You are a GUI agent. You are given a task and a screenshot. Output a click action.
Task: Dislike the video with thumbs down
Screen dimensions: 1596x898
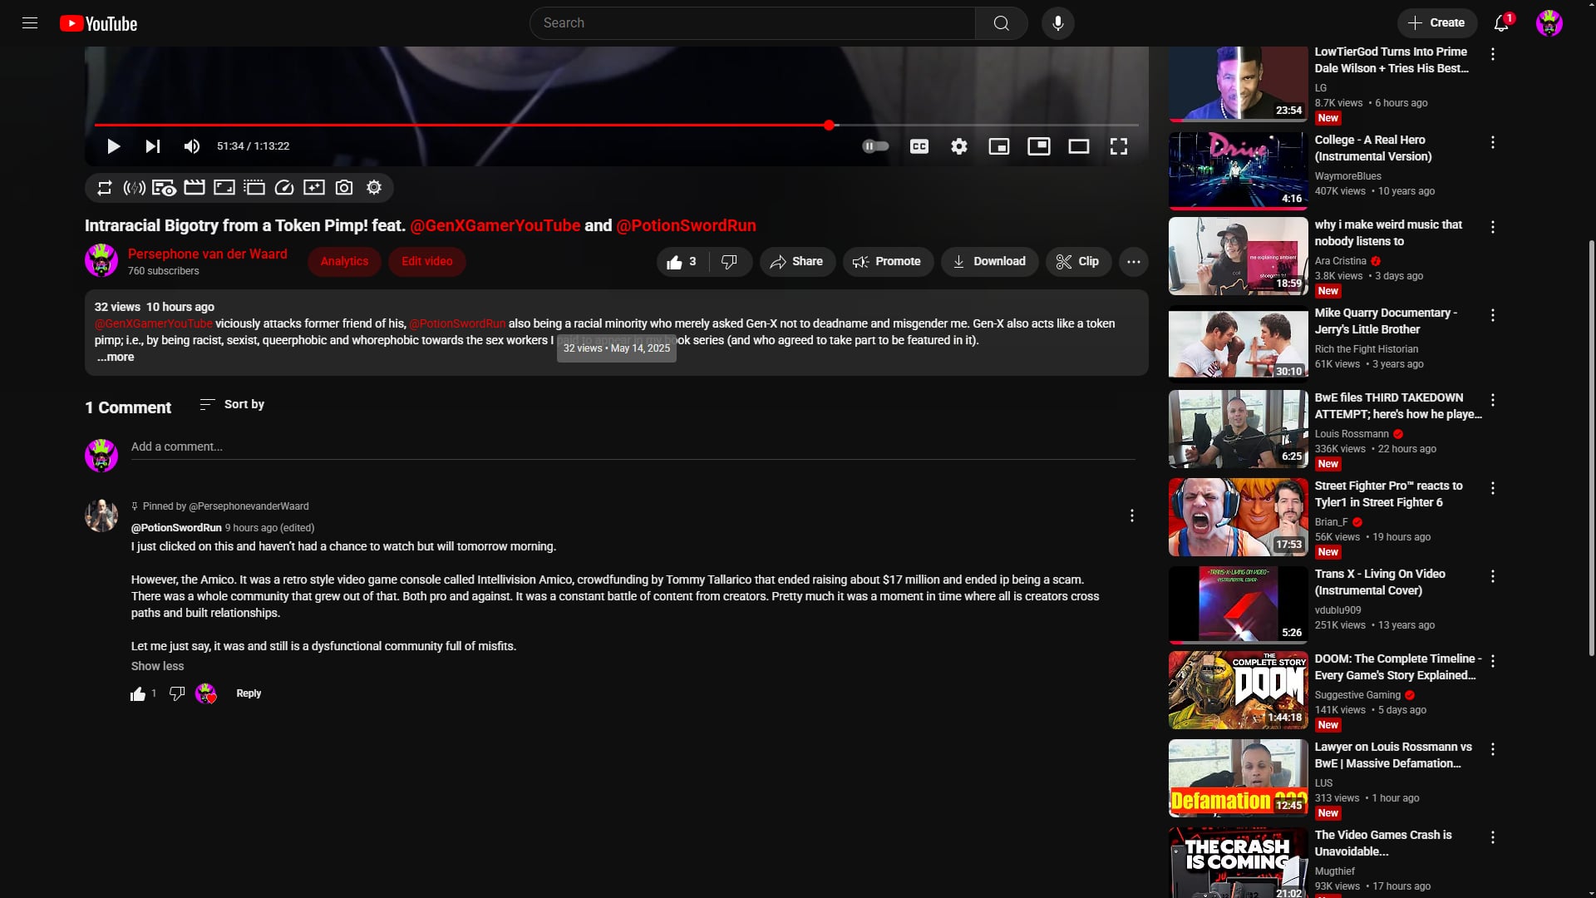pos(730,262)
